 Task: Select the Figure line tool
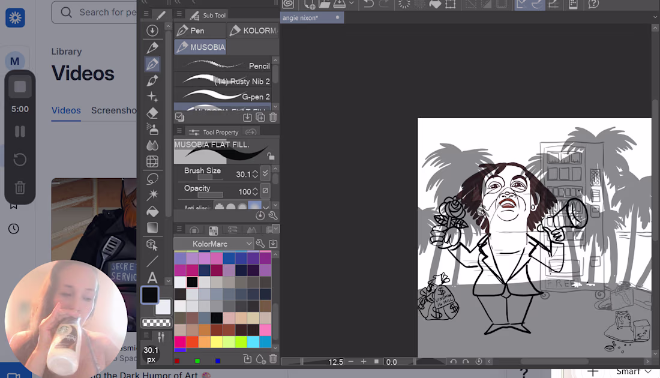coord(152,261)
